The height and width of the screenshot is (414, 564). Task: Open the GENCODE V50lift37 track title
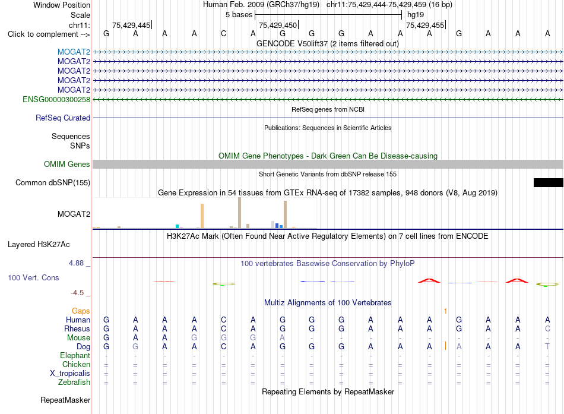click(x=327, y=43)
